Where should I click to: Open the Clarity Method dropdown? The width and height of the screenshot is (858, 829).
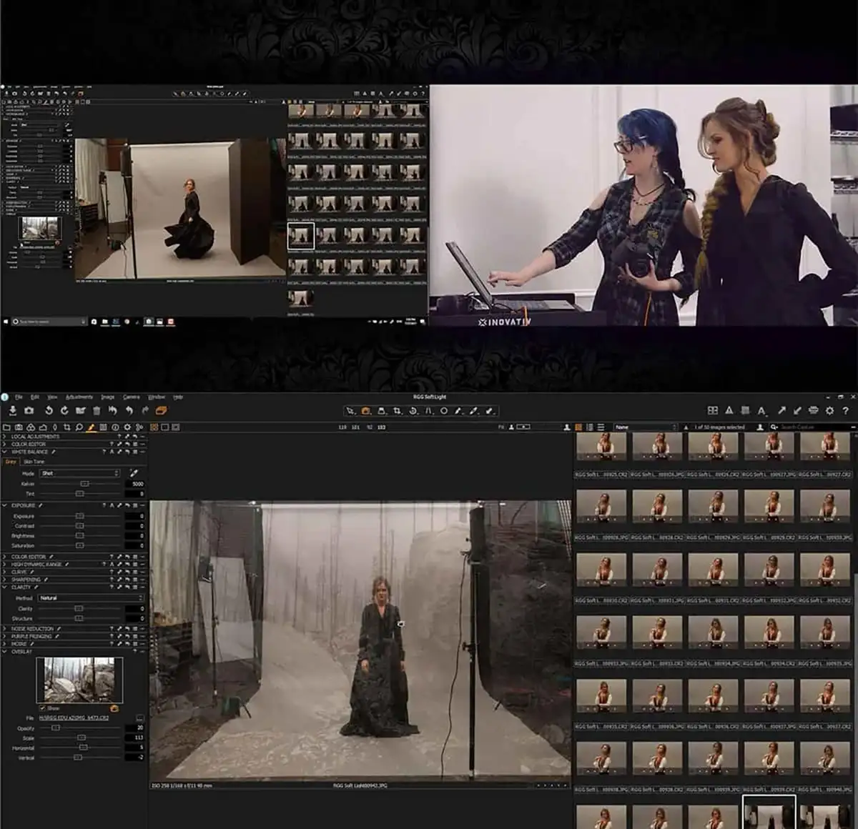point(91,598)
